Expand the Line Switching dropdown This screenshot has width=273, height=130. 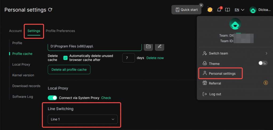pos(82,119)
